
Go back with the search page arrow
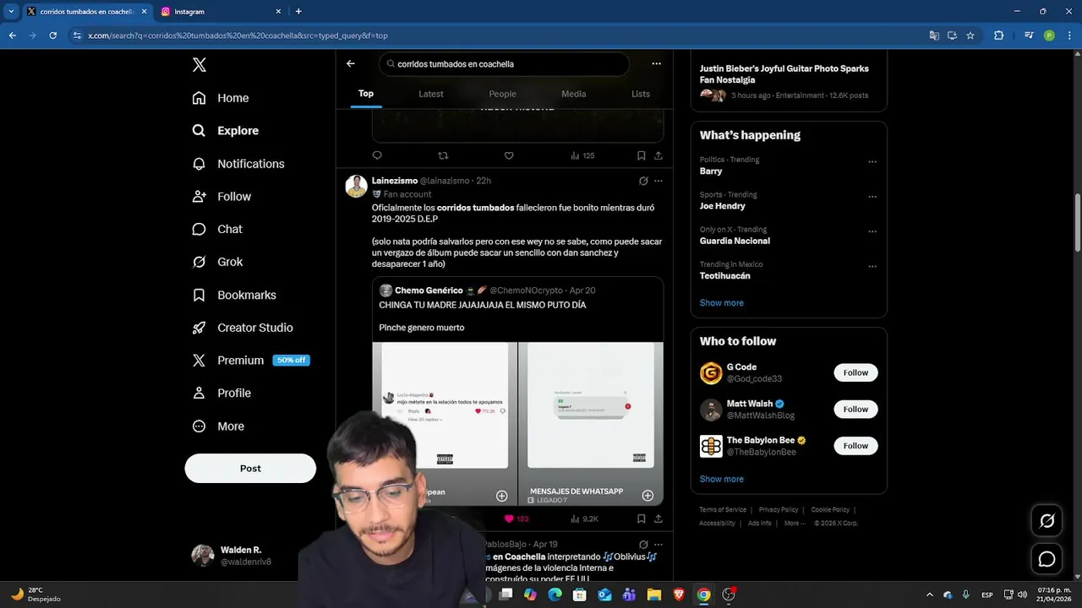coord(351,63)
